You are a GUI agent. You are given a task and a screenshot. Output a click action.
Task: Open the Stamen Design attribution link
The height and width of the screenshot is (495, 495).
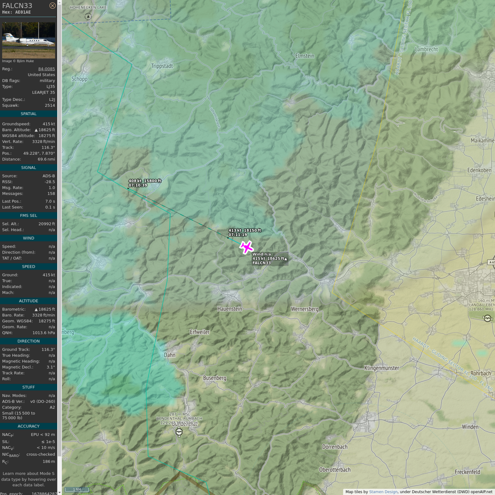(383, 492)
